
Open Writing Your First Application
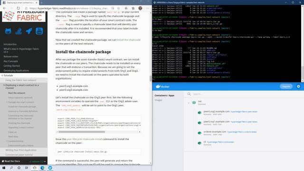[21, 150]
